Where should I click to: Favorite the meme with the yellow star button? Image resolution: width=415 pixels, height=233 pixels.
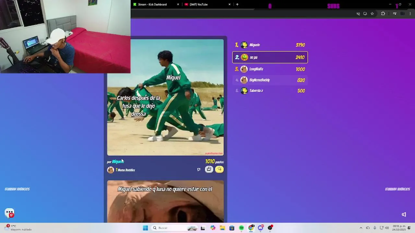tap(219, 169)
